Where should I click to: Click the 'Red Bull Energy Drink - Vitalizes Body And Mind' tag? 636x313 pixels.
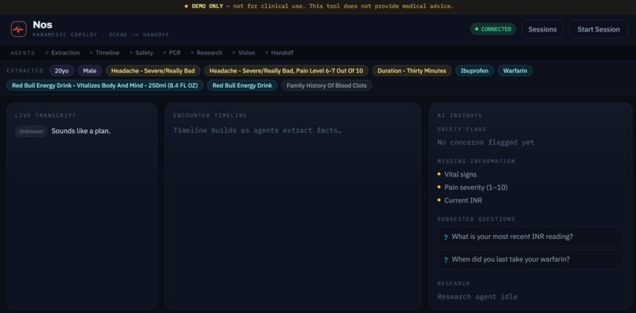[105, 86]
